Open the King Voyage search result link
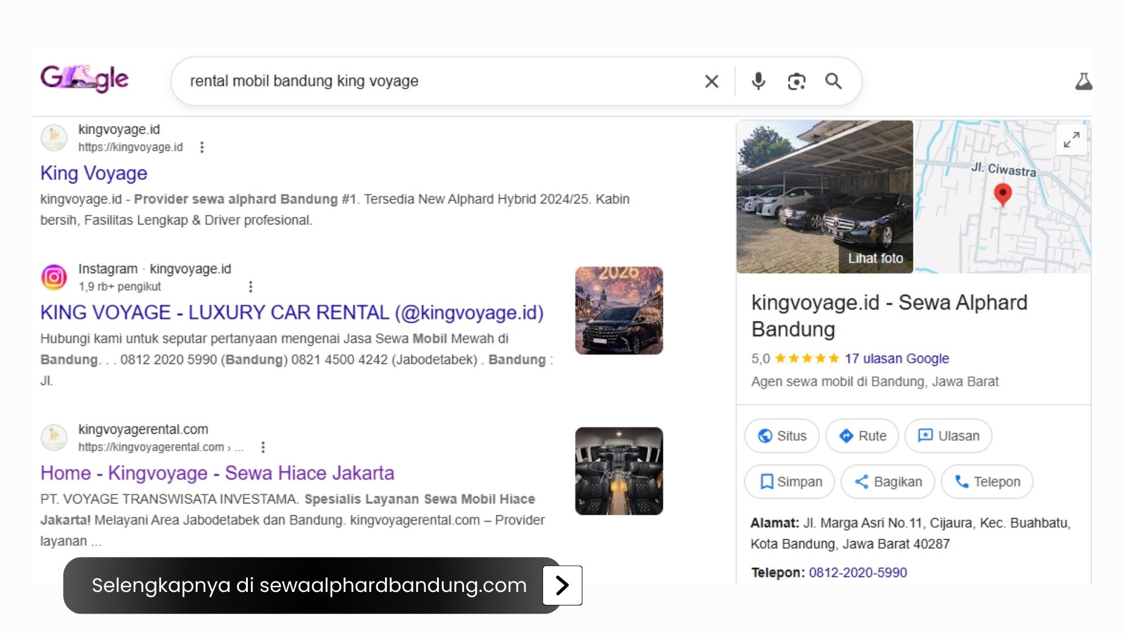 (x=93, y=173)
